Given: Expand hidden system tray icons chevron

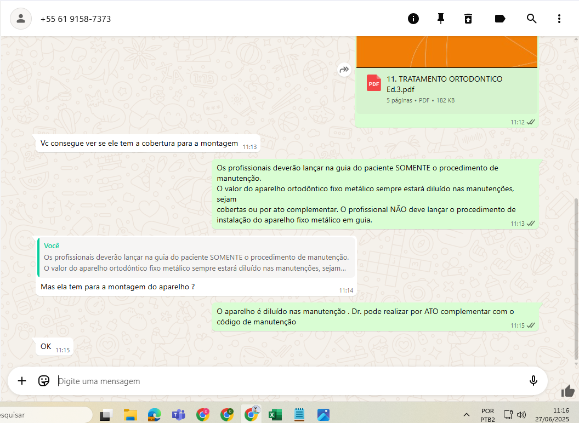Looking at the screenshot, I should (x=467, y=415).
